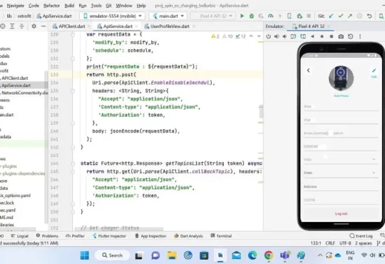Click the emulator Home circle button
Viewport: 385px width, 264px height.
click(x=322, y=36)
